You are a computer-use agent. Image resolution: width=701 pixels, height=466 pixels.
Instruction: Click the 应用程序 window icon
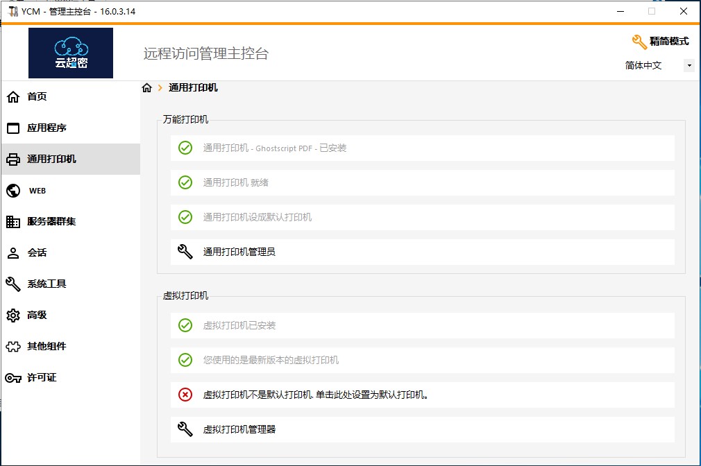(x=13, y=128)
